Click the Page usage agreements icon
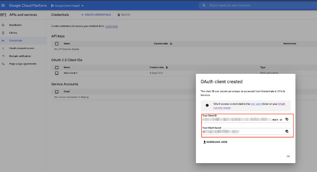The height and width of the screenshot is (172, 317). point(3,64)
